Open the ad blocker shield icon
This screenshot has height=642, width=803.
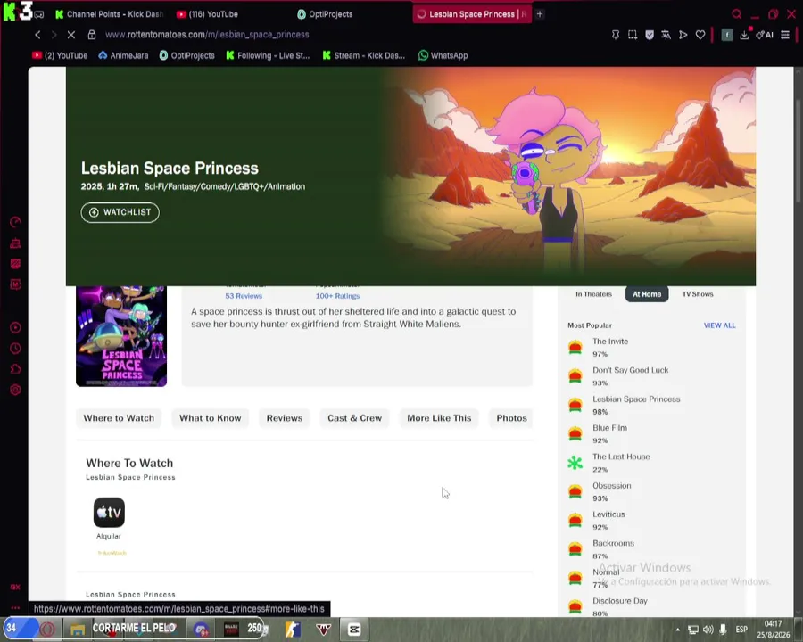tap(650, 35)
